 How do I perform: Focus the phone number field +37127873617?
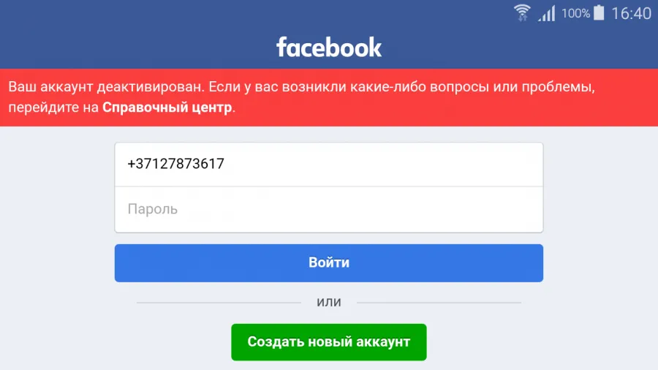(x=329, y=165)
